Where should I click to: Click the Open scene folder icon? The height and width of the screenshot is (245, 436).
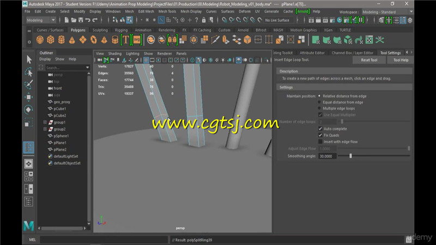74,20
